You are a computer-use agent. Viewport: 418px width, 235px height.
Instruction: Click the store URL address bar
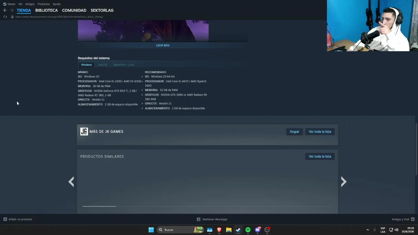point(59,17)
